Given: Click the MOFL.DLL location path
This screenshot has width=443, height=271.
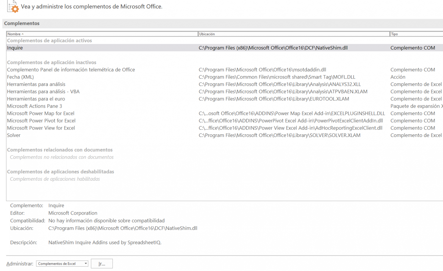Looking at the screenshot, I should [x=277, y=77].
